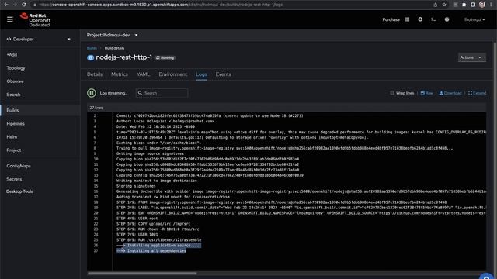497x279 pixels.
Task: Expand the log viewer to fullscreen
Action: (477, 93)
